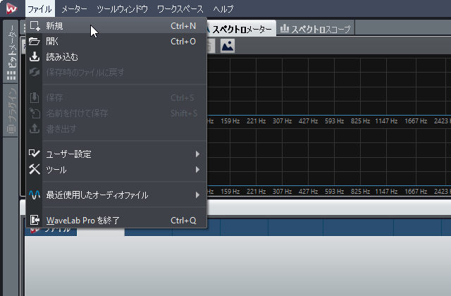Open the プラグイン side panel tab
451x296 pixels.
pos(11,111)
